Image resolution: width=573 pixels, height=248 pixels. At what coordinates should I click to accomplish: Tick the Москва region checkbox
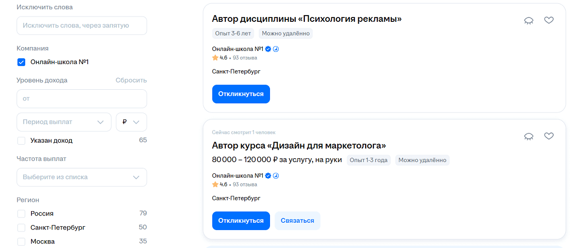coord(21,241)
